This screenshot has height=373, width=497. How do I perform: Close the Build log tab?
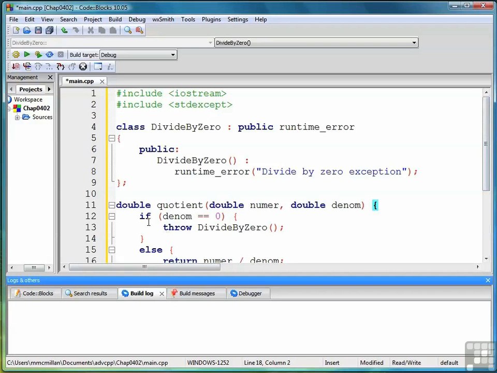tap(162, 294)
